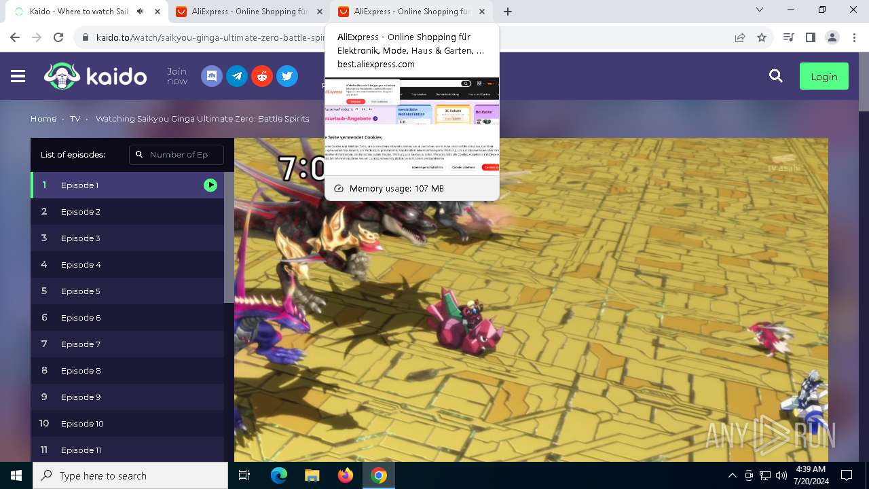Close the first AliExpress tab
This screenshot has height=489, width=869.
tap(320, 12)
